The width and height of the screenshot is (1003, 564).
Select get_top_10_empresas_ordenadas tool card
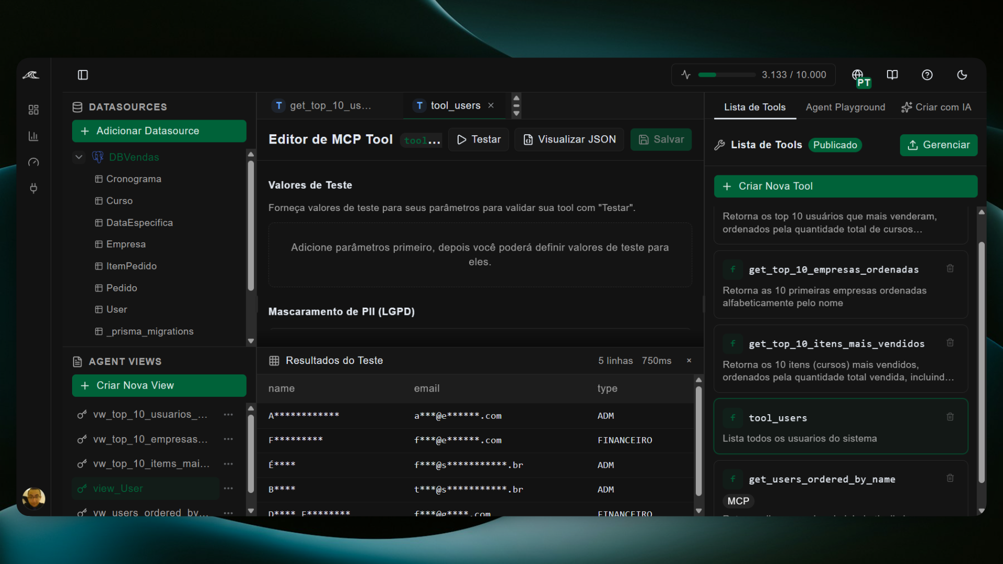pos(841,285)
